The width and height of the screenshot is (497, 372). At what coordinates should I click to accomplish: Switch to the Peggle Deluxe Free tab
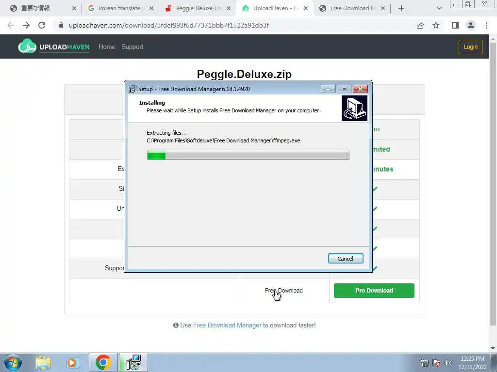(x=199, y=8)
